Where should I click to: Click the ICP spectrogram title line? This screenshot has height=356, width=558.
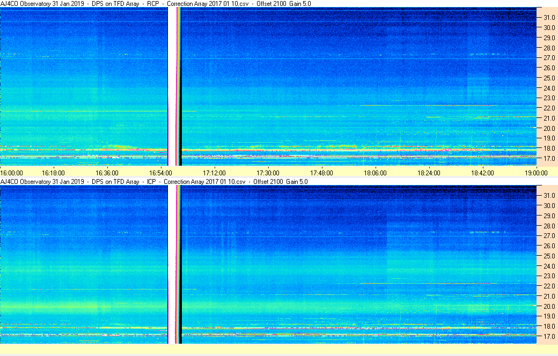pyautogui.click(x=154, y=182)
